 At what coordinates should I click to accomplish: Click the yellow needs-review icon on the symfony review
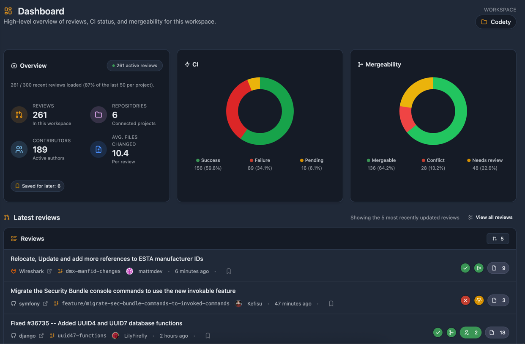pos(479,300)
